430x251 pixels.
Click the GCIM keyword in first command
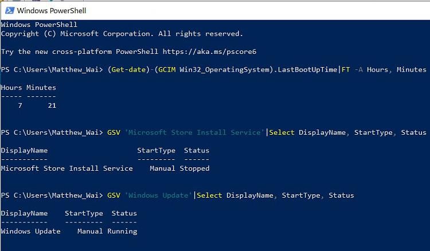(x=167, y=69)
